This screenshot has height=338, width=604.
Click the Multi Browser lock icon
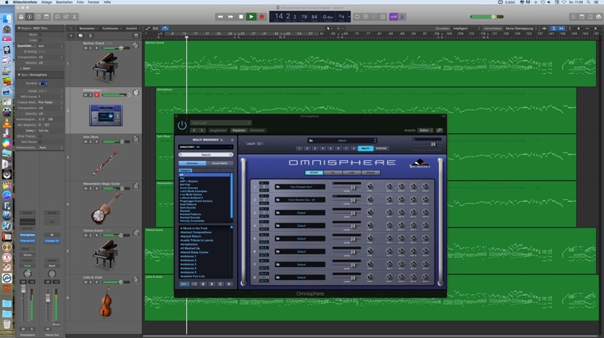[232, 140]
